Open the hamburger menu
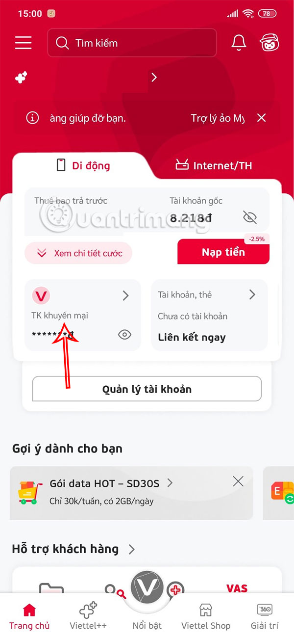294x638 pixels. click(23, 43)
